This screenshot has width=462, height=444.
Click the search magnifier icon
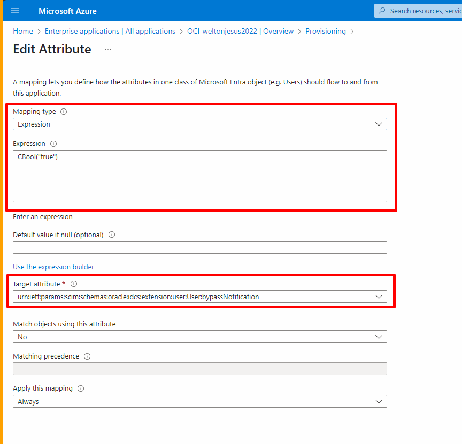[382, 11]
